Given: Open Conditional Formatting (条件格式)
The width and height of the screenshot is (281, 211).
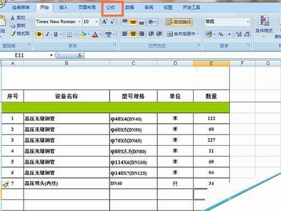Looking at the screenshot, I should 264,26.
